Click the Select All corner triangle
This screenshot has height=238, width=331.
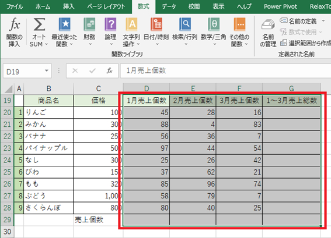(x=8, y=89)
